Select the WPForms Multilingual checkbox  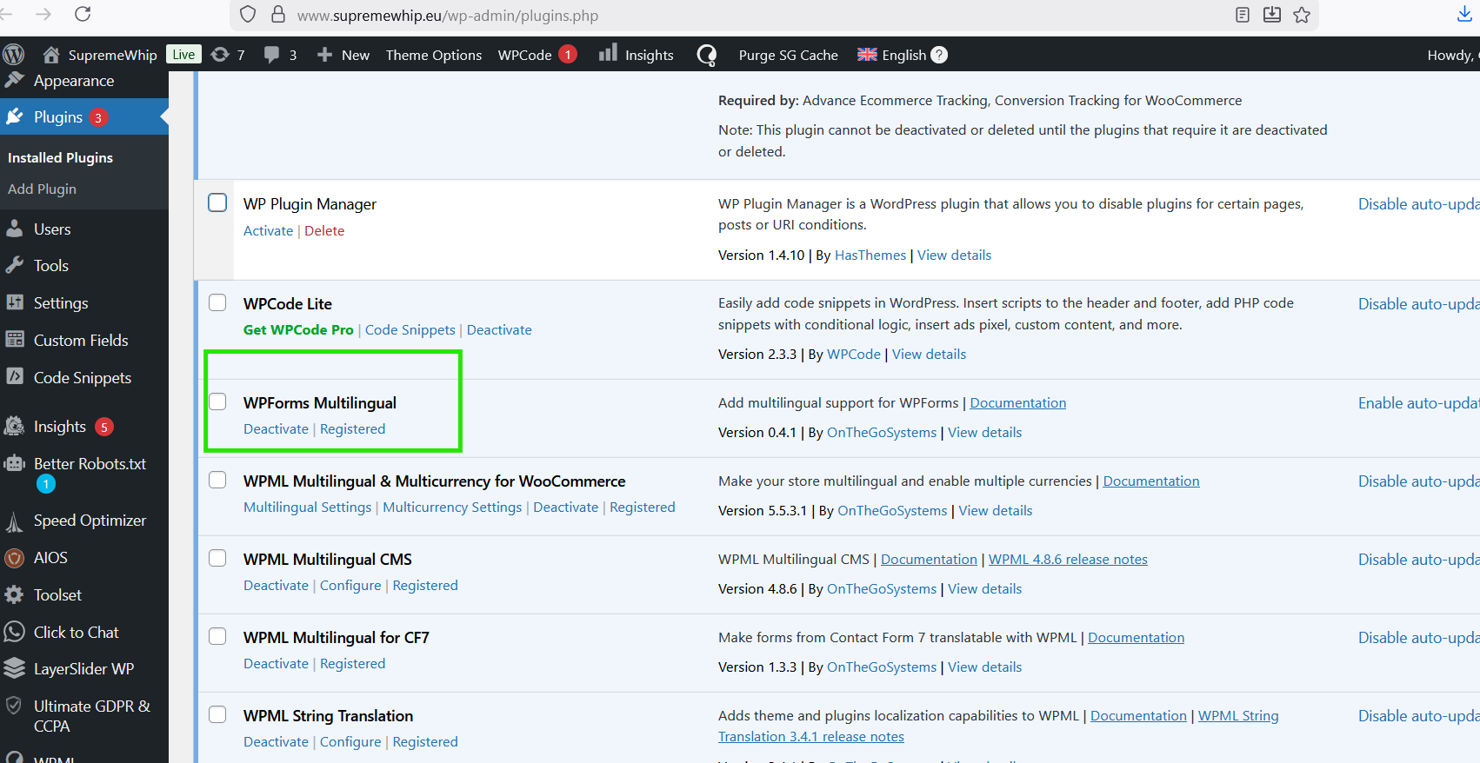point(217,401)
